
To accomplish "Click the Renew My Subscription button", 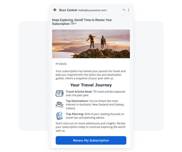I will (x=91, y=140).
